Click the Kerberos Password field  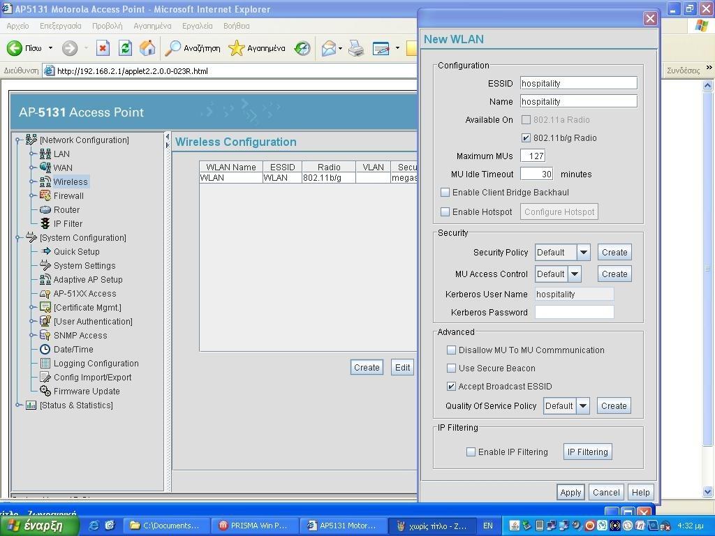[x=574, y=312]
